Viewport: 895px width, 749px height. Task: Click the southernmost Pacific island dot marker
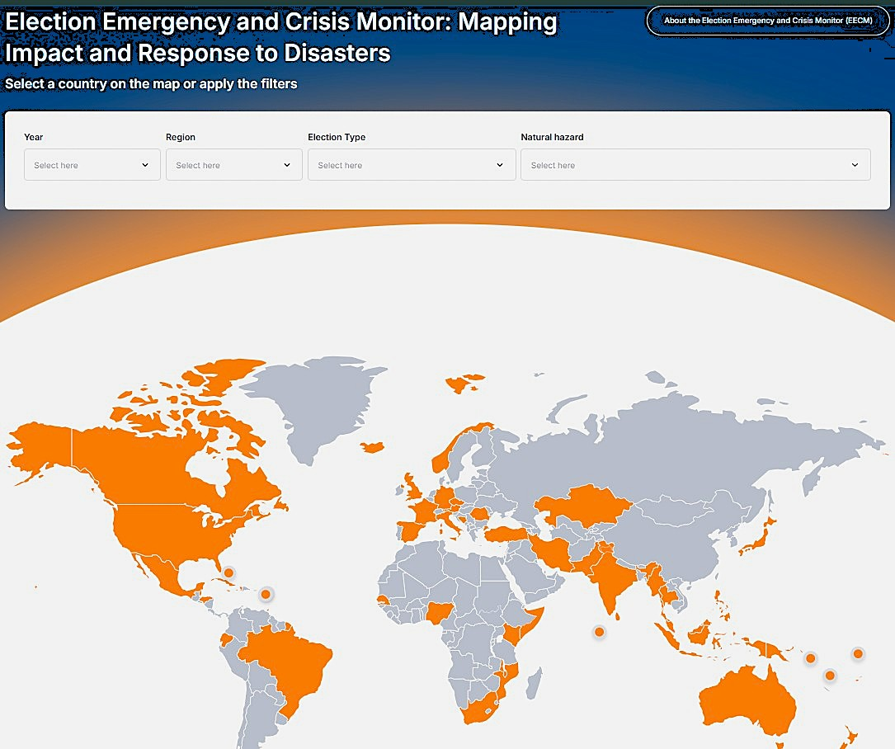click(830, 676)
